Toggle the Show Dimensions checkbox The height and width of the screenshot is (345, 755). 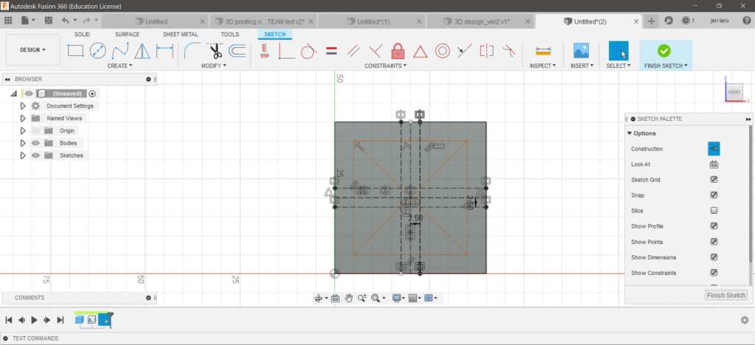tap(714, 257)
